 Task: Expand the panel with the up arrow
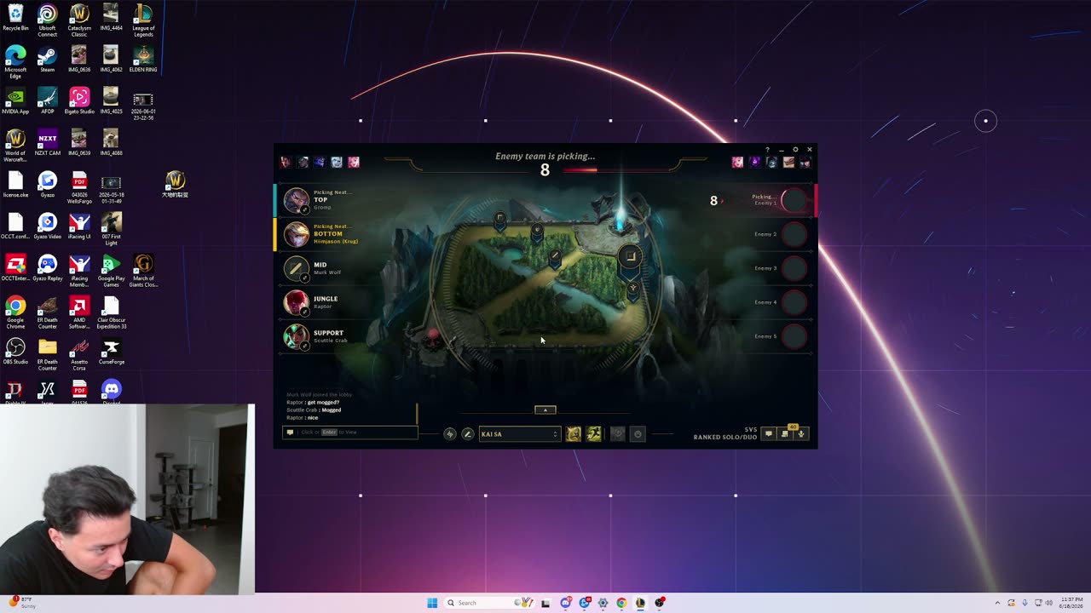pos(545,410)
